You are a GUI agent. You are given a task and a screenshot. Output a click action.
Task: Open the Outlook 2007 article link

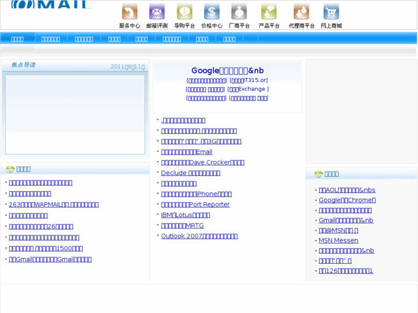[200, 236]
